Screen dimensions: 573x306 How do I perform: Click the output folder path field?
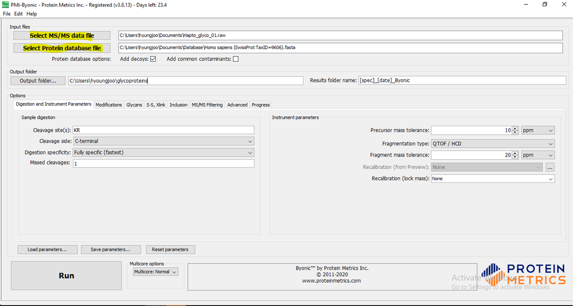pos(186,81)
